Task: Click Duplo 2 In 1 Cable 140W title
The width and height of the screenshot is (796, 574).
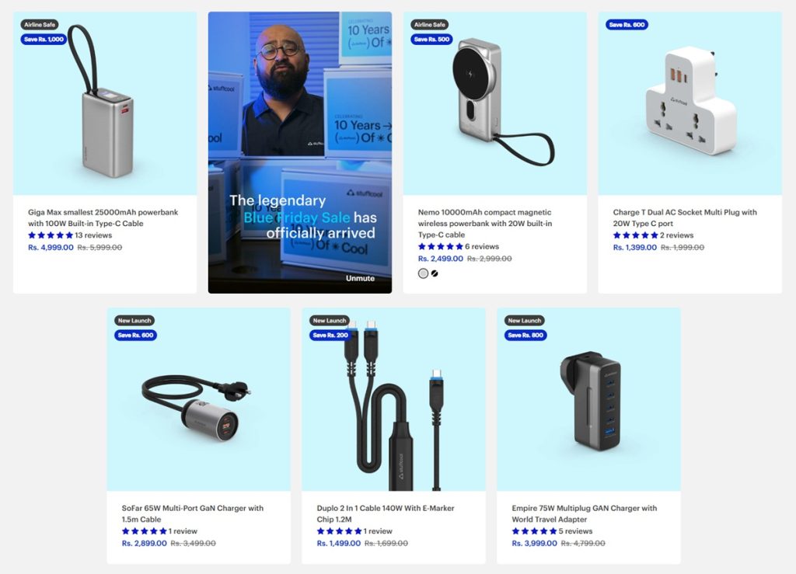Action: click(386, 513)
